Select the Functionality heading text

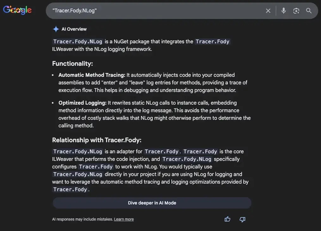pos(72,64)
